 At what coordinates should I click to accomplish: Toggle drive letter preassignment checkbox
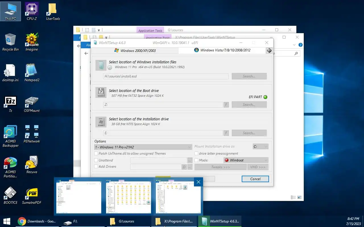tap(196, 154)
